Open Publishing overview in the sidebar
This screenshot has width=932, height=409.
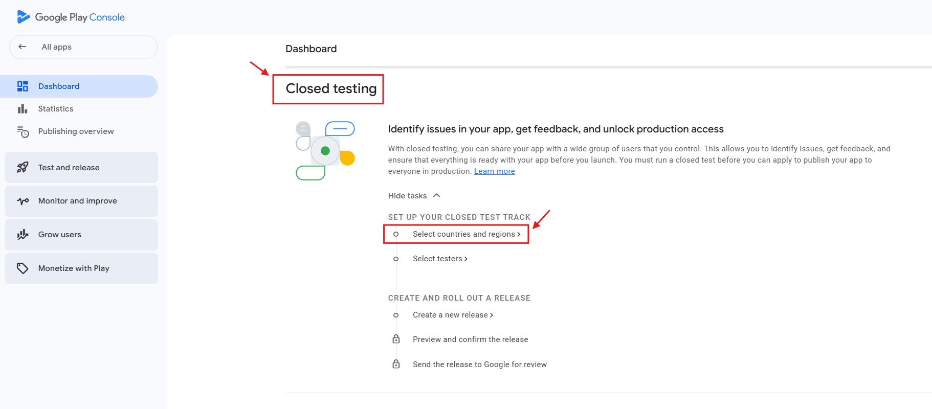76,131
